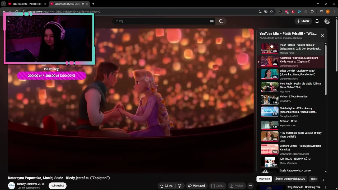Click the Utwórz create button
This screenshot has height=190, width=338.
tap(303, 21)
